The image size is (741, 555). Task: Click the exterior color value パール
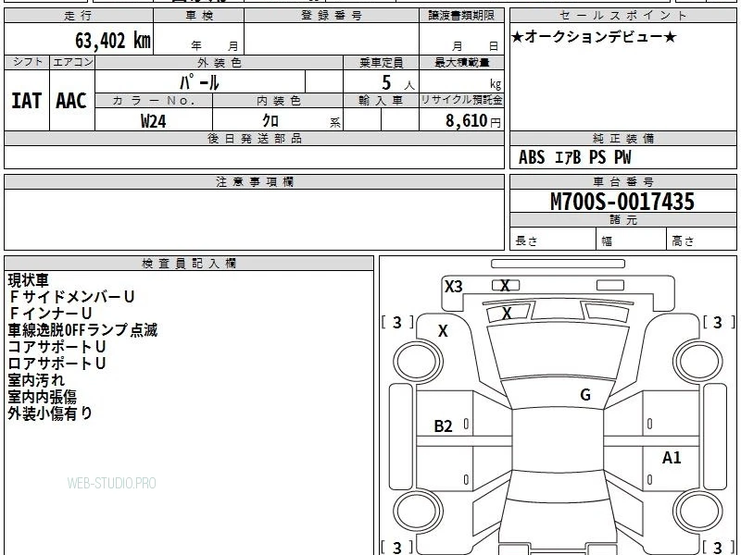pos(199,82)
